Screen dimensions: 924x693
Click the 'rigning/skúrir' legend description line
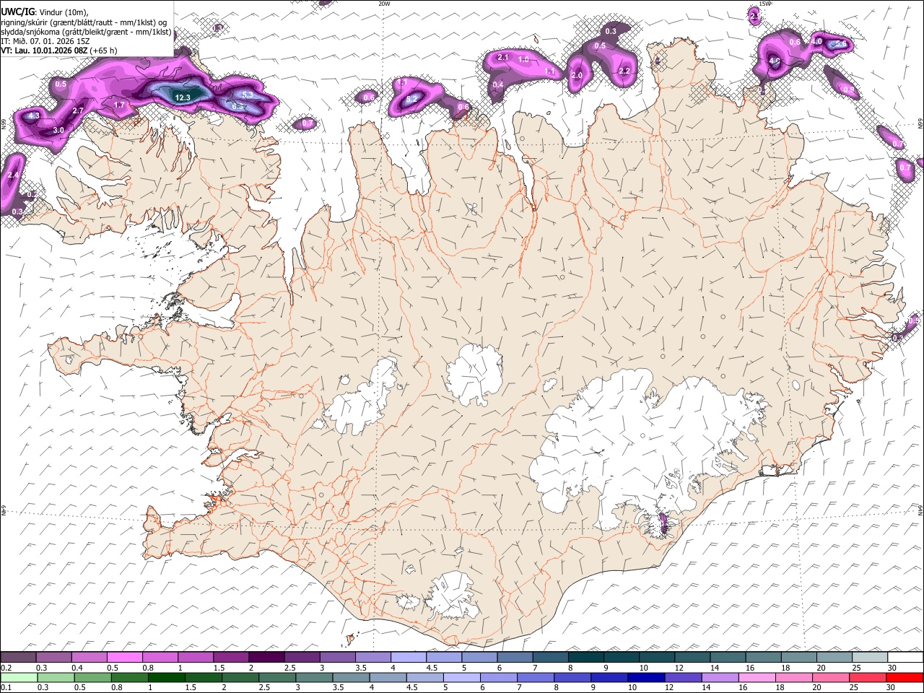point(84,22)
